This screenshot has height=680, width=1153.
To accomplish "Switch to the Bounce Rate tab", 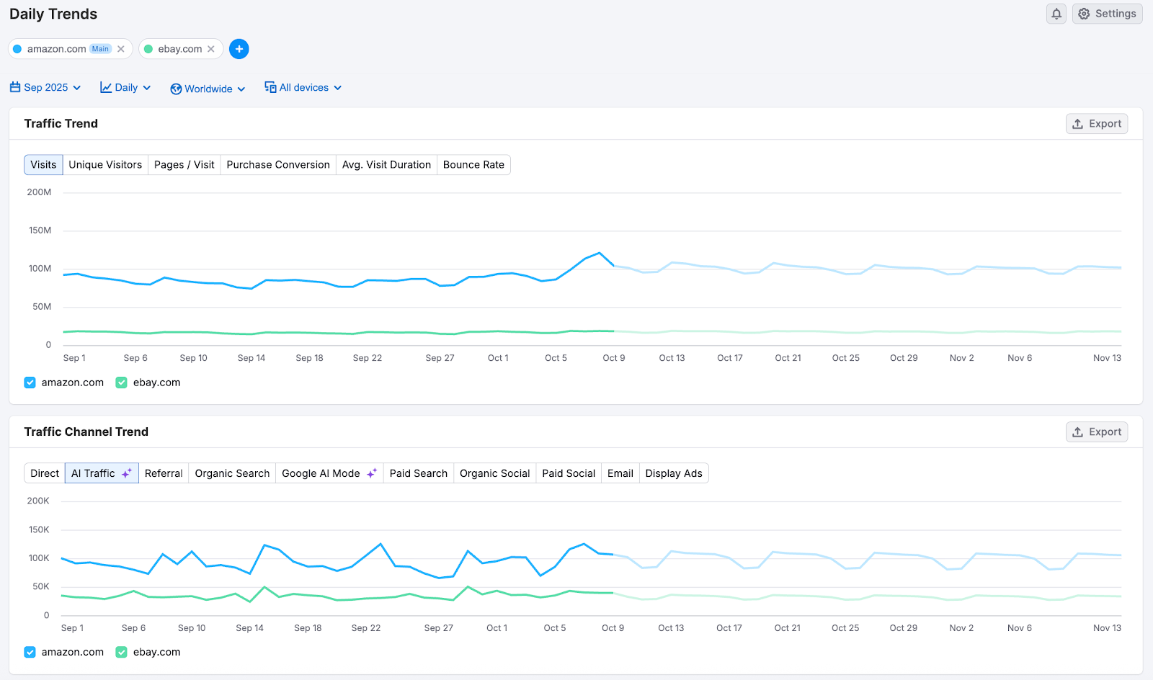I will click(x=473, y=164).
